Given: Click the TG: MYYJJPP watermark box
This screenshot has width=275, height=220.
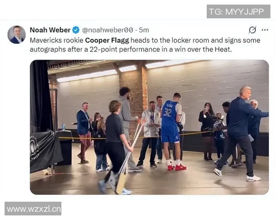Looking at the screenshot, I should 238,11.
